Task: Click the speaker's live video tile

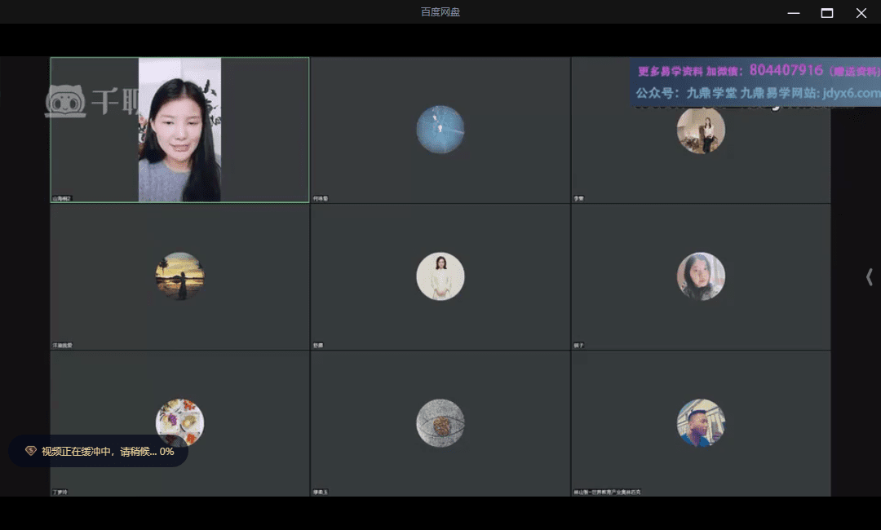Action: point(179,130)
